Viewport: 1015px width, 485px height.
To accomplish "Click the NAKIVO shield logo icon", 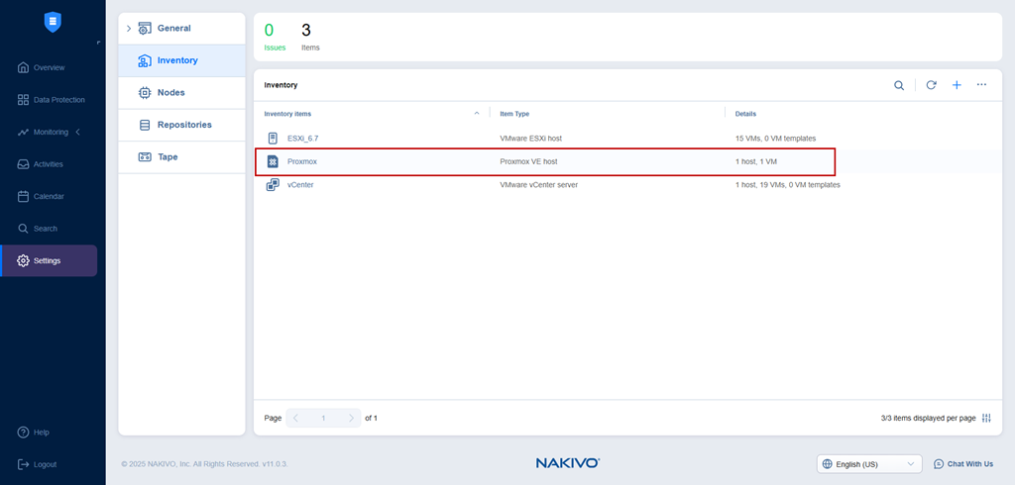I will tap(53, 22).
